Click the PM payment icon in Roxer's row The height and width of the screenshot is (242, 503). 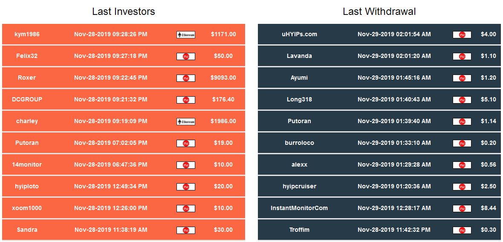[186, 78]
